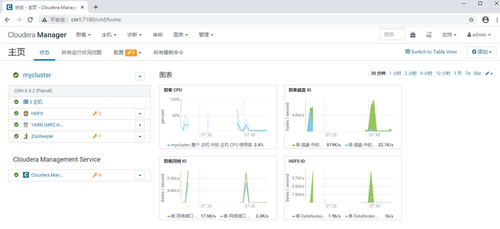500x229 pixels.
Task: Go back to the previous page
Action: point(8,20)
